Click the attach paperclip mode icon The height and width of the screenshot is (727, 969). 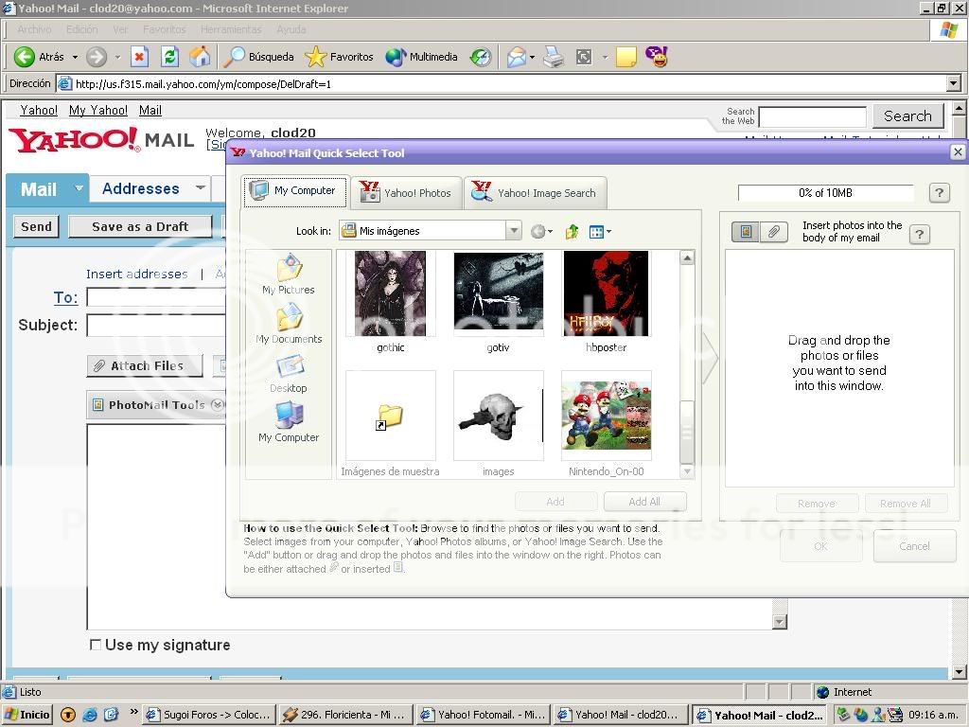(774, 232)
